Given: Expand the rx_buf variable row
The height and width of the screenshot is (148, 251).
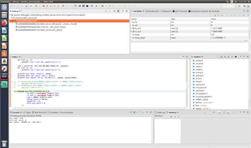Looking at the screenshot, I should pos(131,32).
